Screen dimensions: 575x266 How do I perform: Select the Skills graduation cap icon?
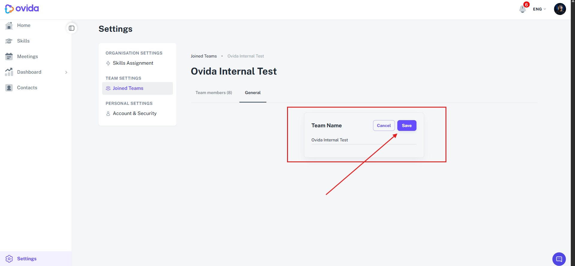[x=9, y=41]
